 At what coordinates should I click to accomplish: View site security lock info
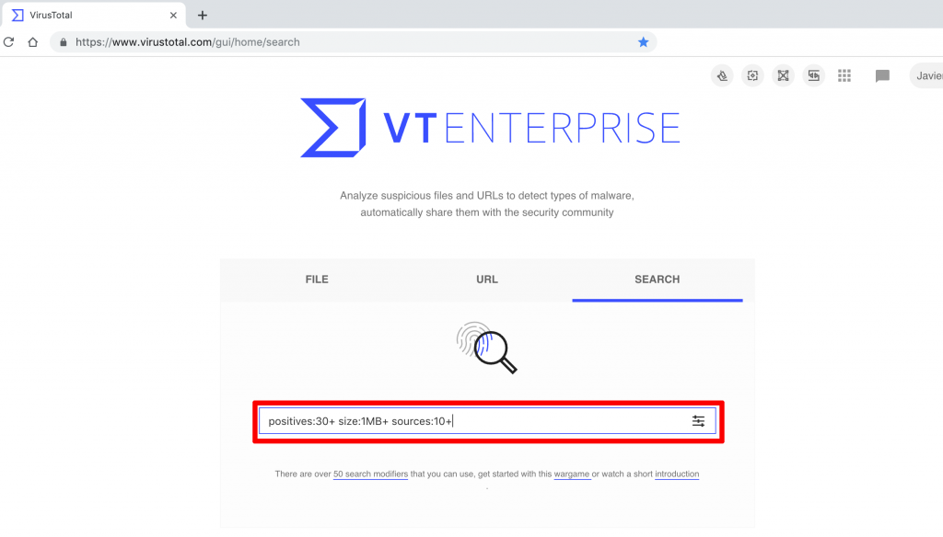pyautogui.click(x=64, y=42)
